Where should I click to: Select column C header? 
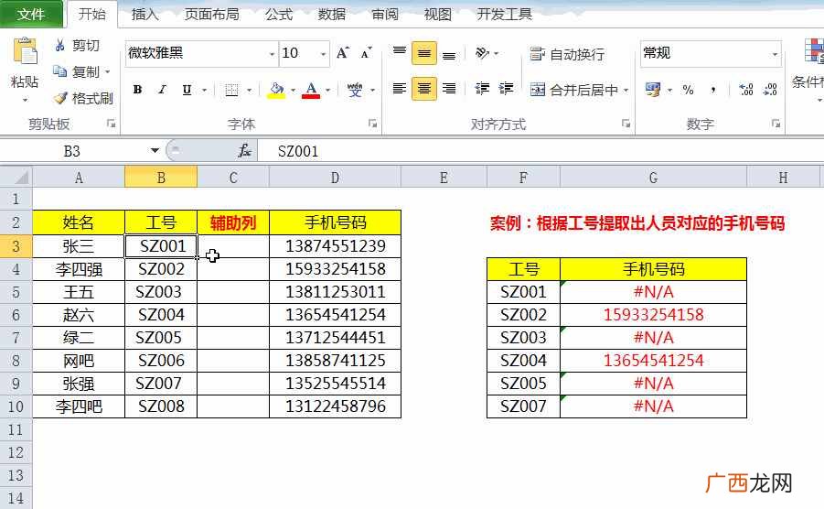(x=233, y=178)
